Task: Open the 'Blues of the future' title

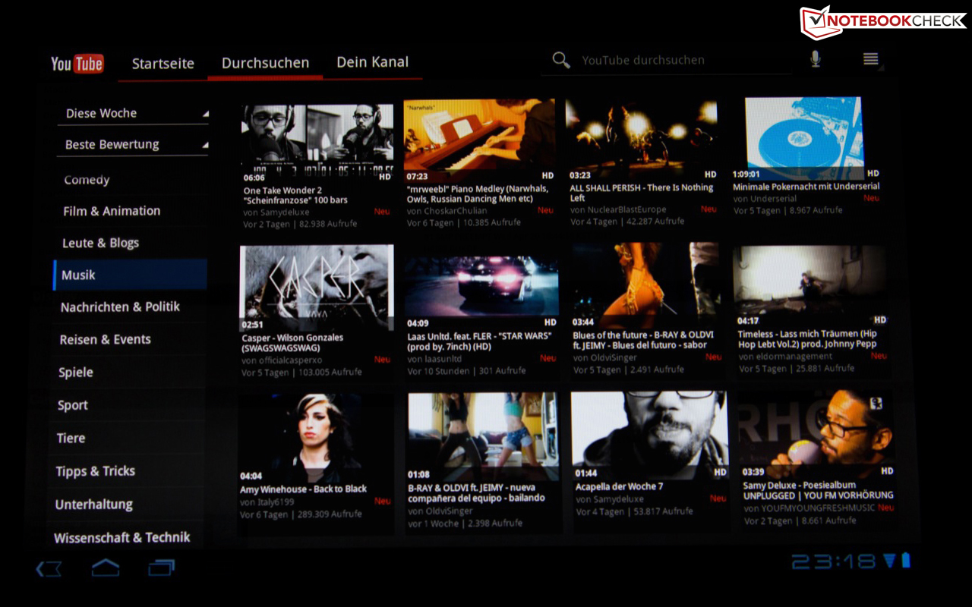Action: 643,340
